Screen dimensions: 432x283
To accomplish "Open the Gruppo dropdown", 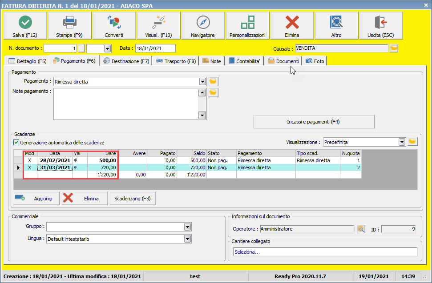I will pos(187,227).
